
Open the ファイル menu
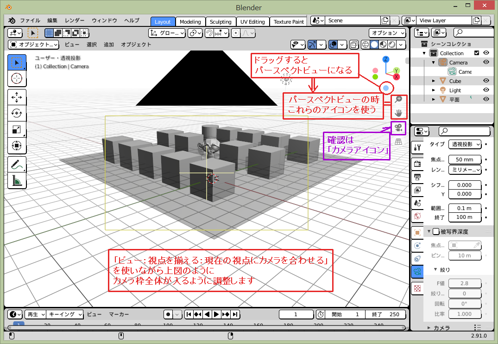coord(30,20)
